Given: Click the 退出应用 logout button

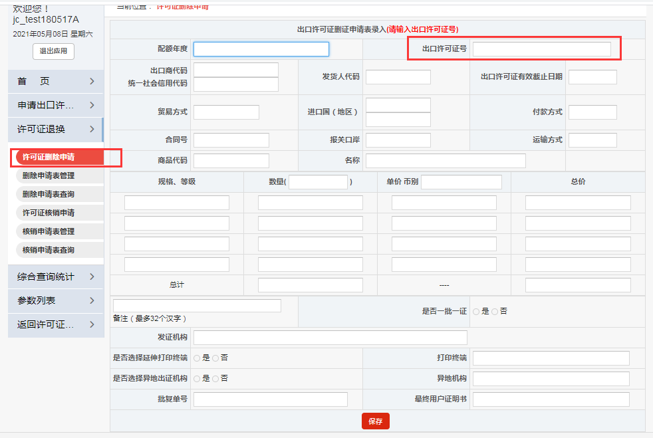Looking at the screenshot, I should point(53,51).
